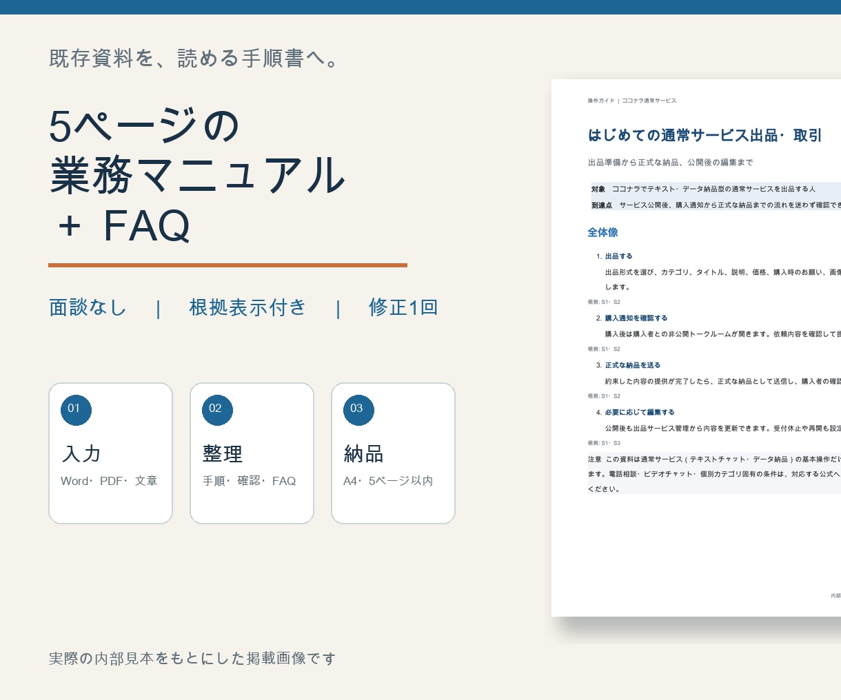Select the 入力 card title

[x=82, y=454]
